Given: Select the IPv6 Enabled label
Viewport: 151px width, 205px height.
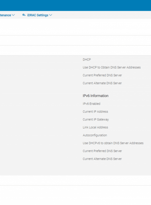Looking at the screenshot, I should pyautogui.click(x=92, y=104).
